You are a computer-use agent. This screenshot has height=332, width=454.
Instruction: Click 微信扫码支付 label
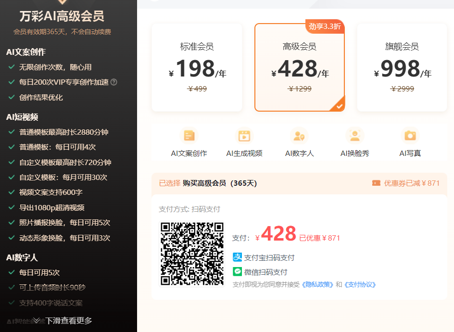(x=266, y=272)
